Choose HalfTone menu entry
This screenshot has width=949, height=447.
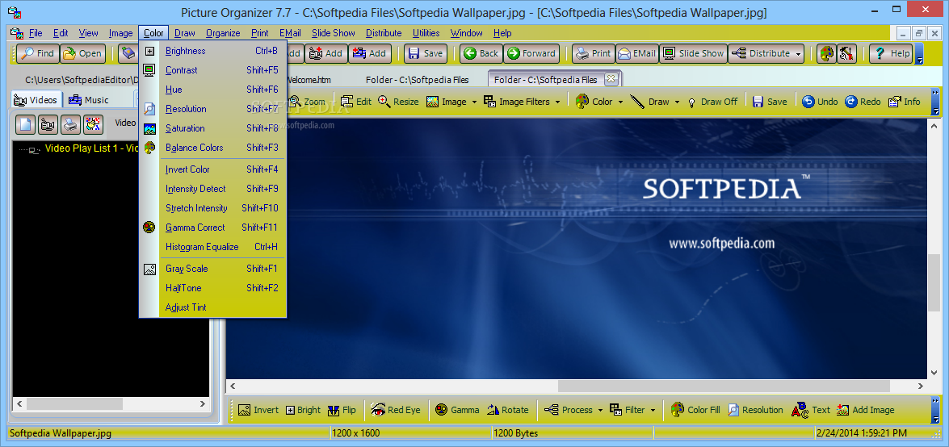coord(213,288)
